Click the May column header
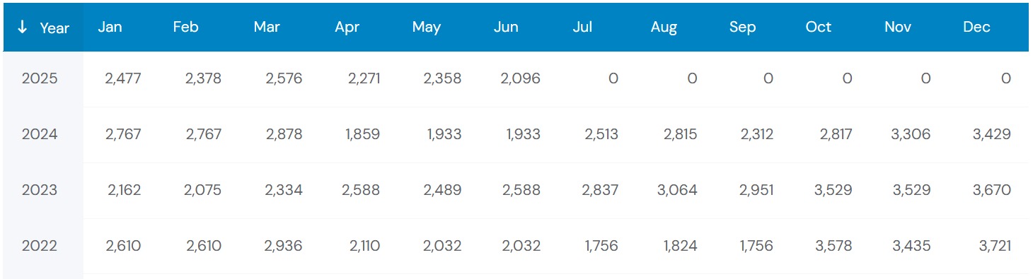The width and height of the screenshot is (1033, 279). click(x=427, y=27)
